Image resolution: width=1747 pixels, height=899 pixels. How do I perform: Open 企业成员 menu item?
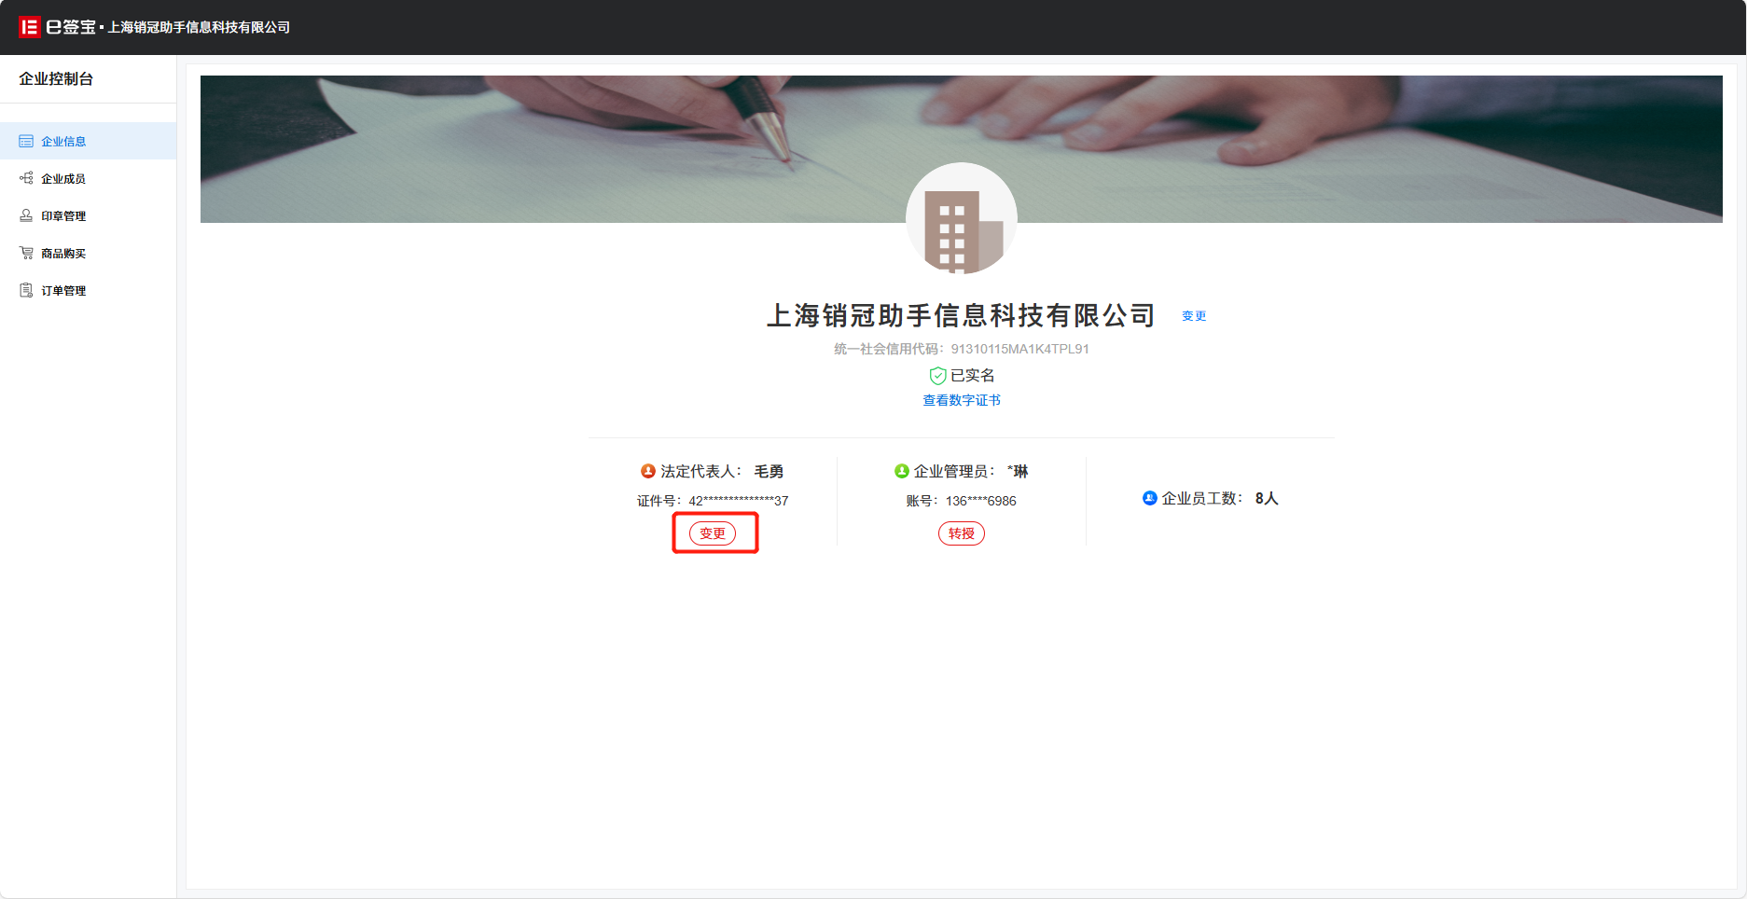coord(88,178)
